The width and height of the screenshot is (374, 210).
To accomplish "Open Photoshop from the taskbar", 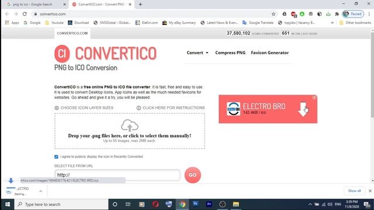I will [196, 204].
